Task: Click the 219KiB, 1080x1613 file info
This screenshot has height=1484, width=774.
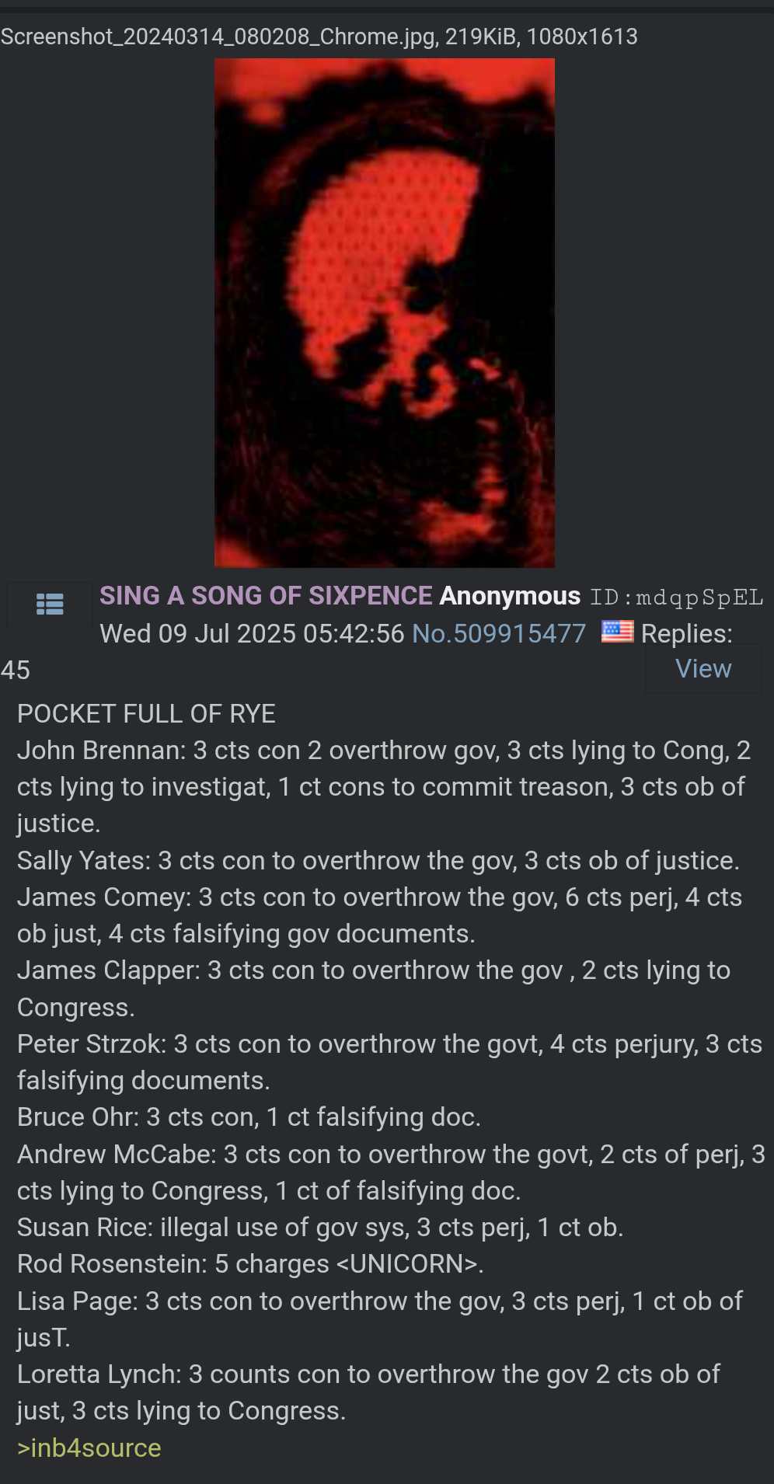Action: click(542, 37)
